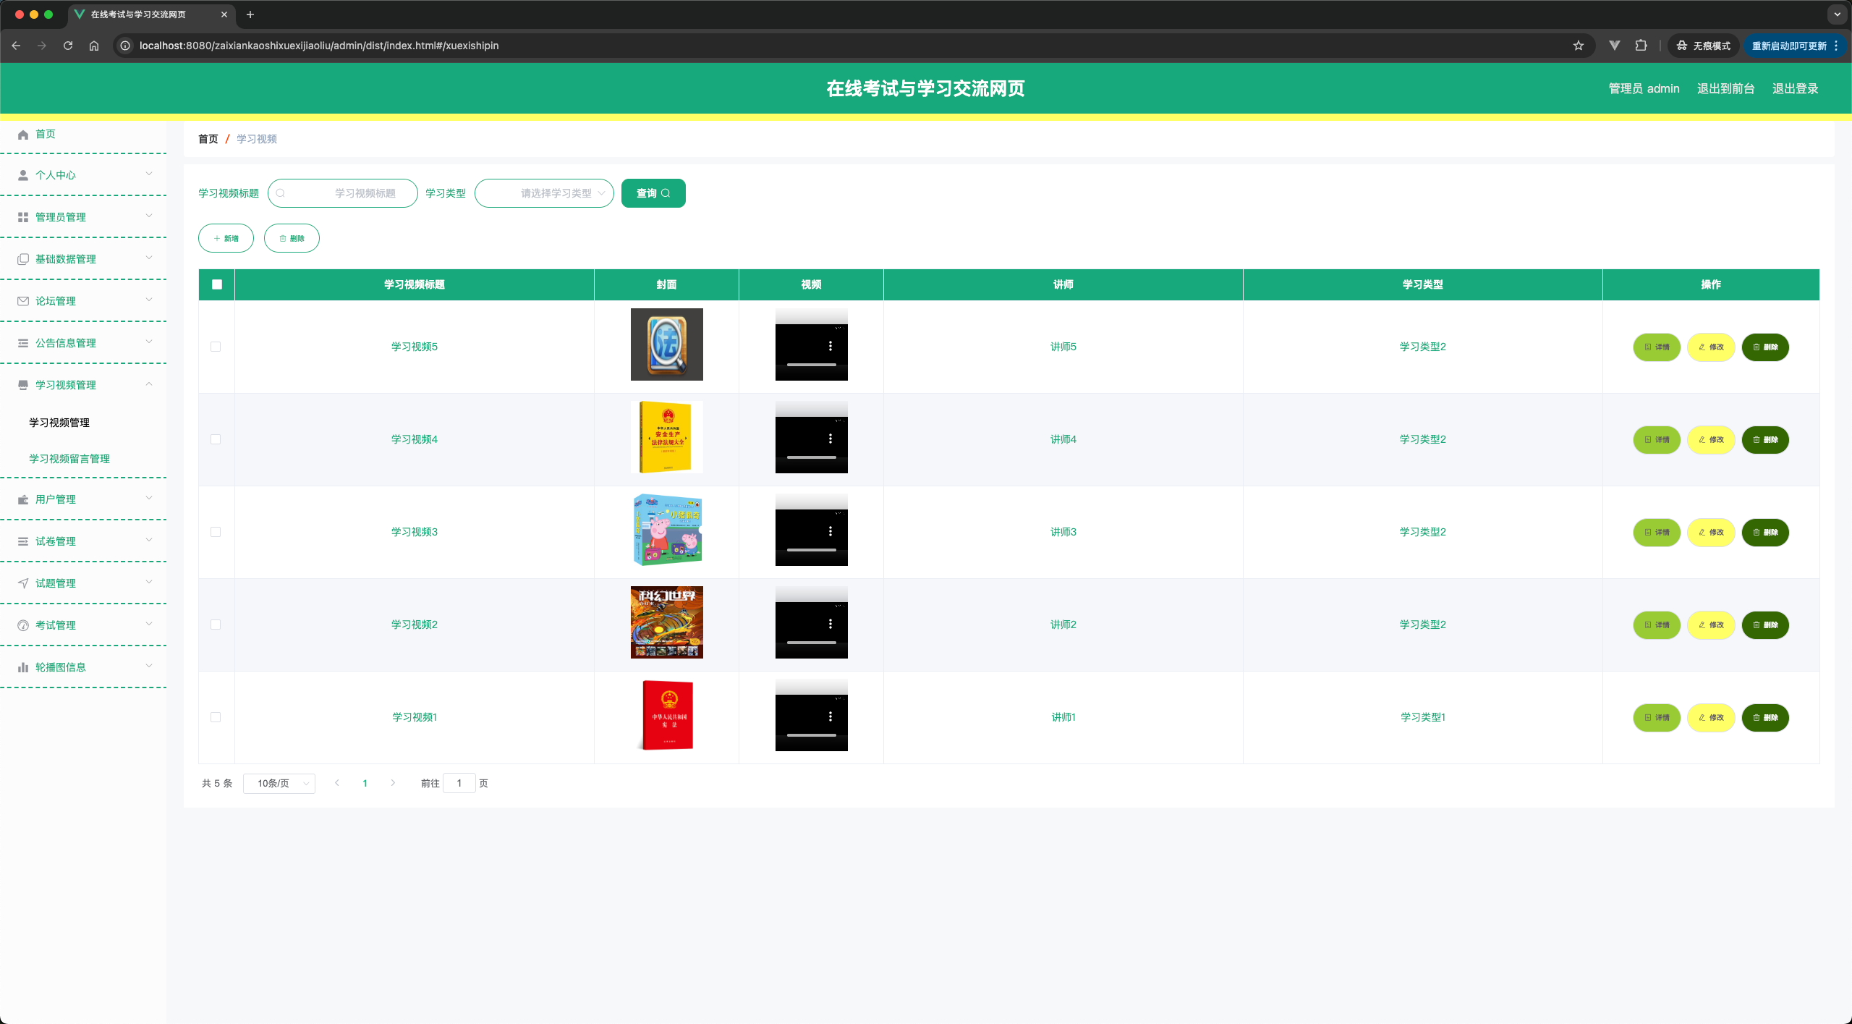Open the video options menu for 学习视频5
The width and height of the screenshot is (1852, 1024).
831,346
